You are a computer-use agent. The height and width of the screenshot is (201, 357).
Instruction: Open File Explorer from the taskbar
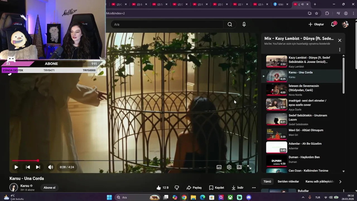[193, 197]
